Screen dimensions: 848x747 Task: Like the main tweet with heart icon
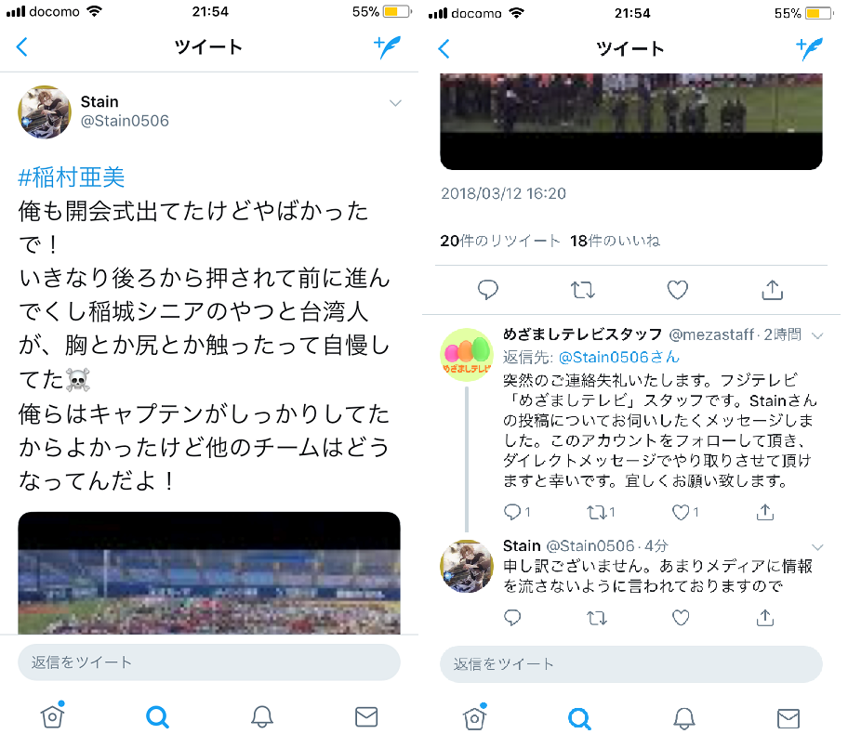click(677, 290)
